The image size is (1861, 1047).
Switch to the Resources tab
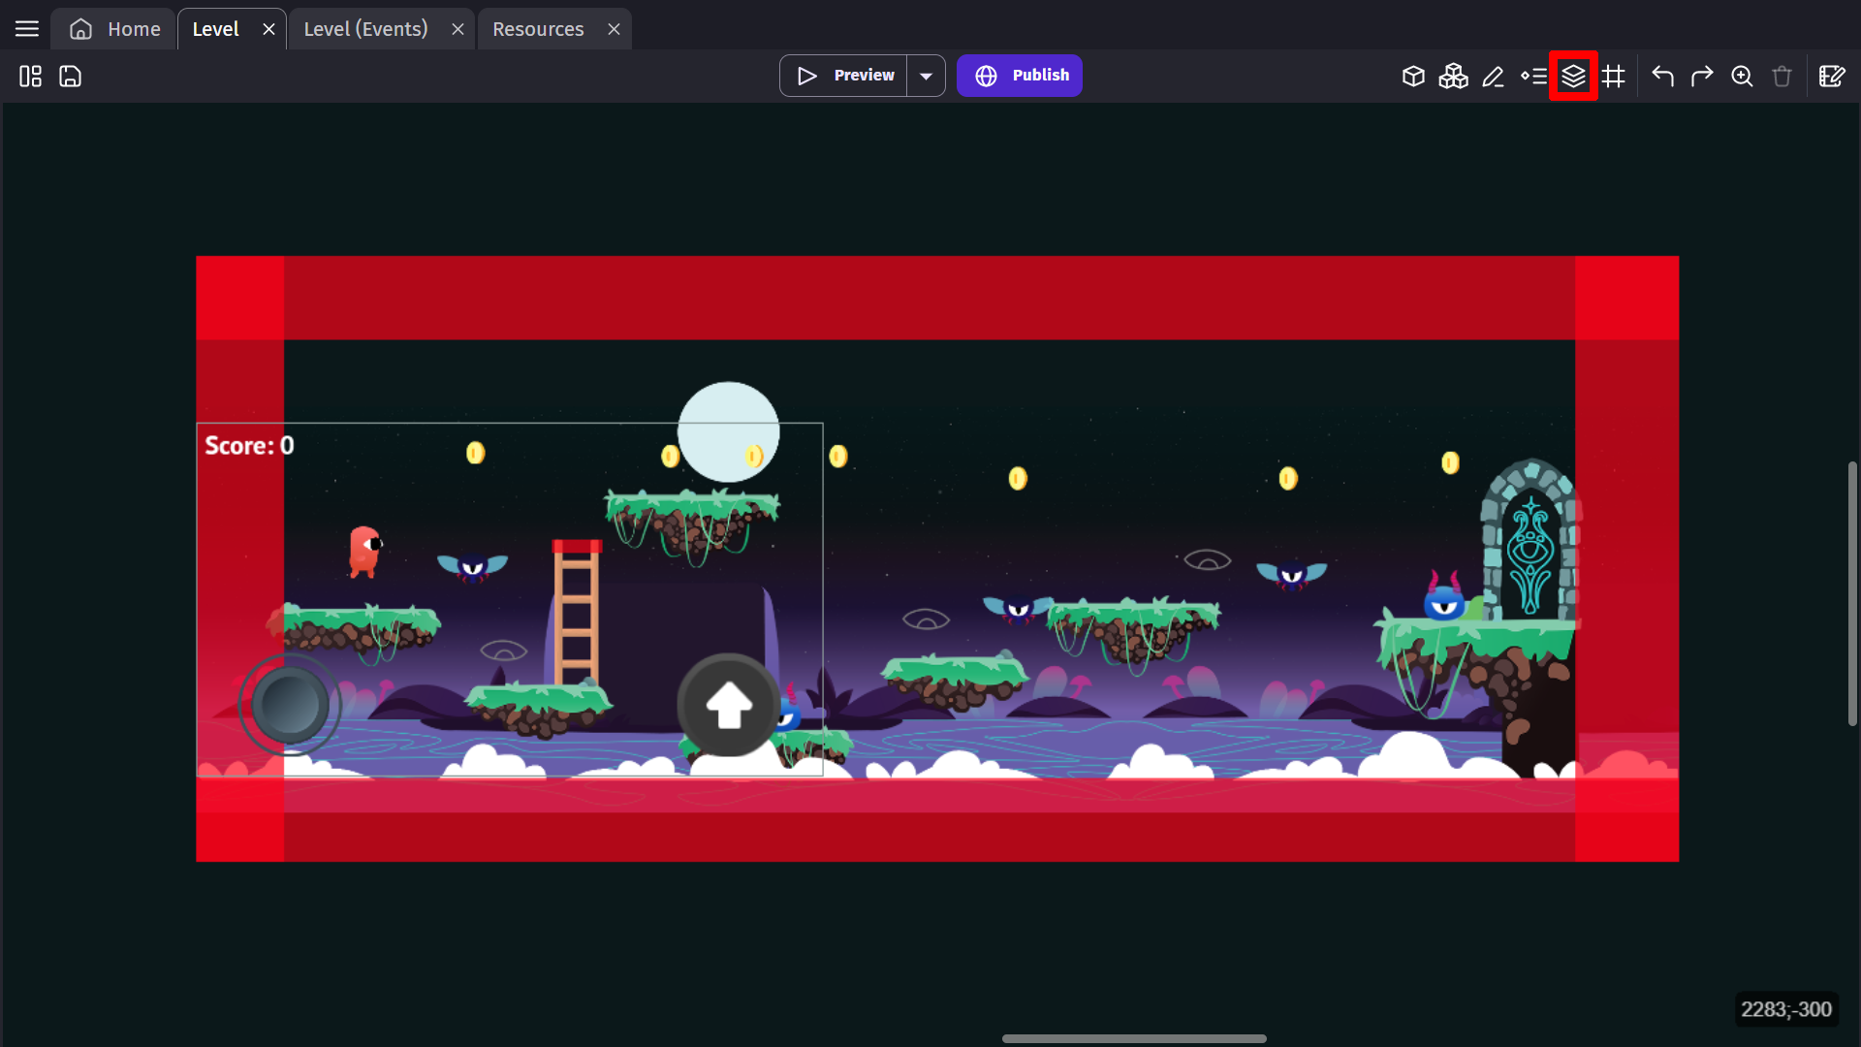click(538, 29)
